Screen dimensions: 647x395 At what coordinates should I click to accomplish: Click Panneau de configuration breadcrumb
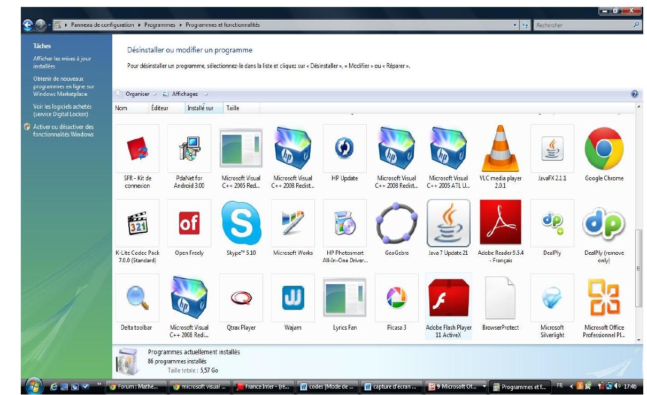click(103, 25)
